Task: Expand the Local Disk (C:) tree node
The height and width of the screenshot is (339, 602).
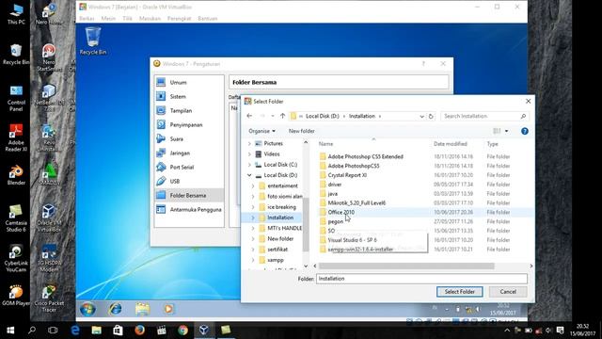Action: click(249, 165)
